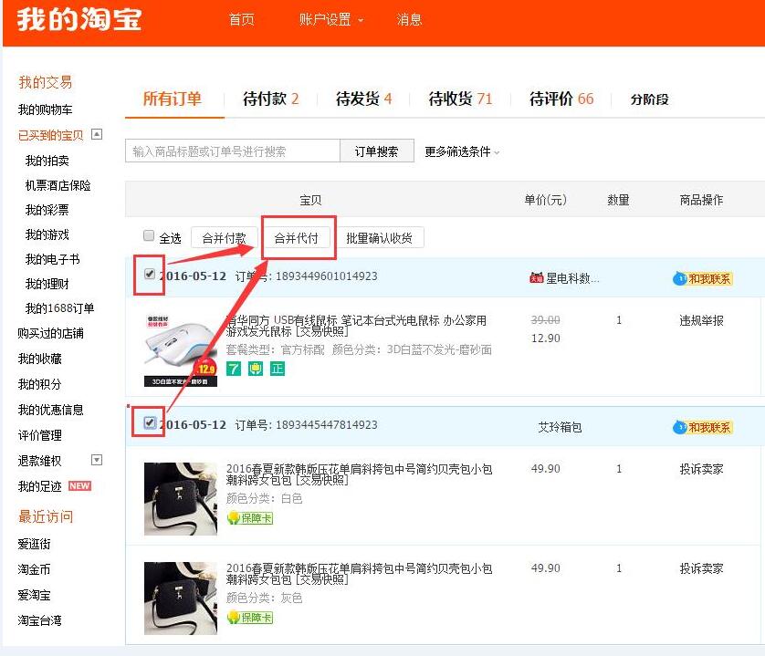This screenshot has height=656, width=765.
Task: Collapse the 已买到的宝贝 sidebar section
Action: [98, 134]
